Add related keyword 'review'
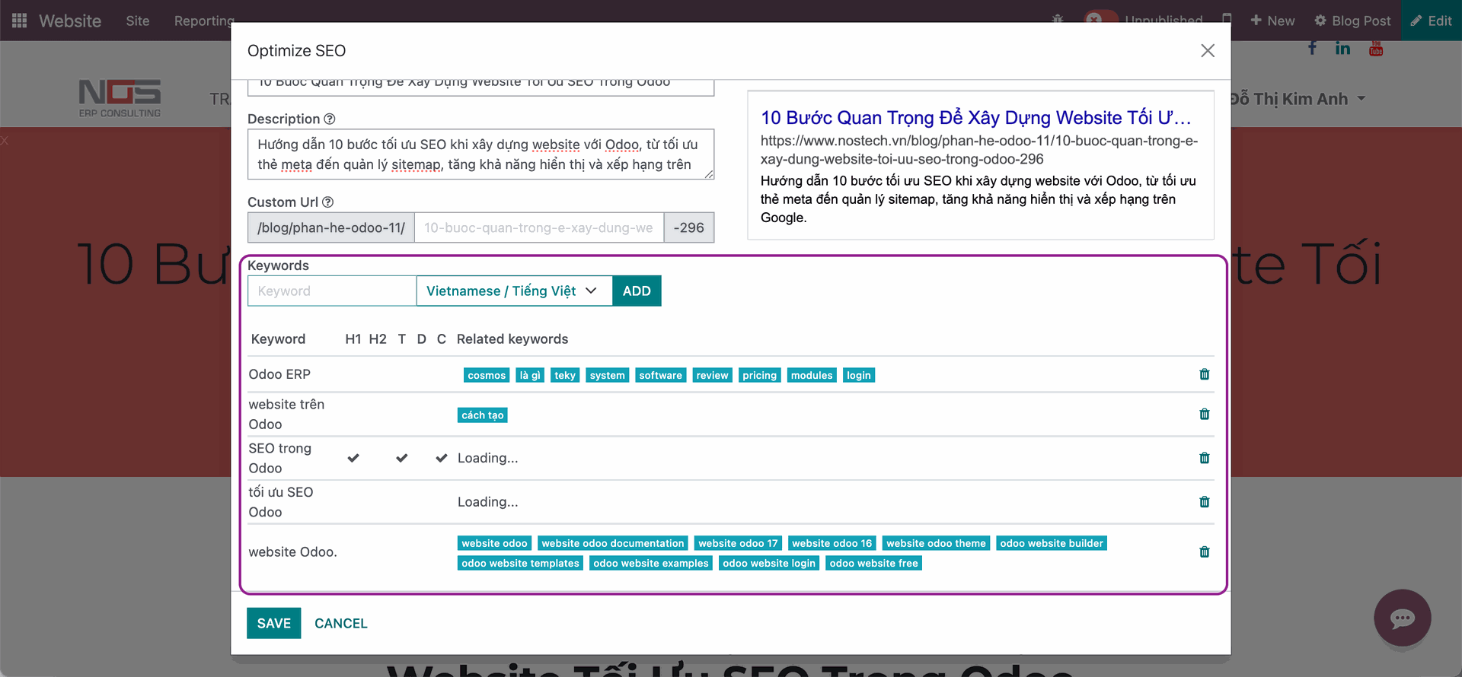The height and width of the screenshot is (677, 1462). click(713, 375)
